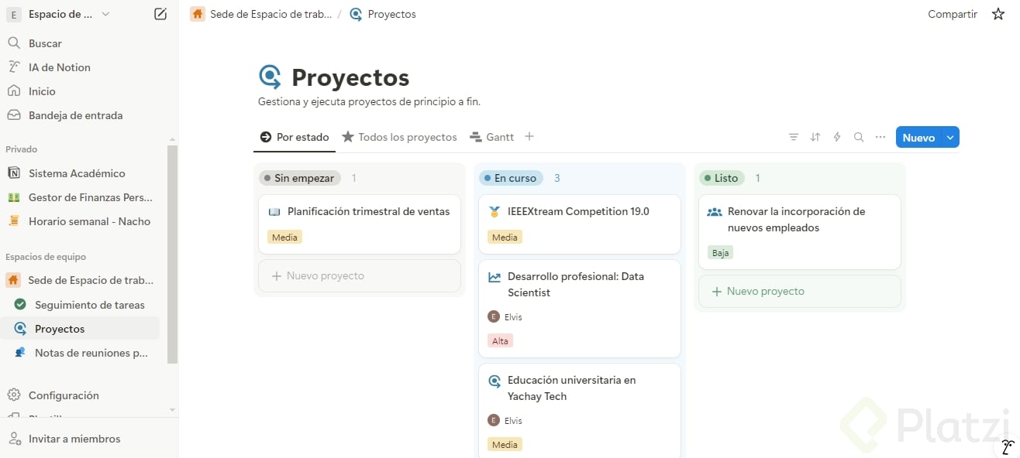Add a new view with plus icon
The height and width of the screenshot is (458, 1020).
click(529, 136)
